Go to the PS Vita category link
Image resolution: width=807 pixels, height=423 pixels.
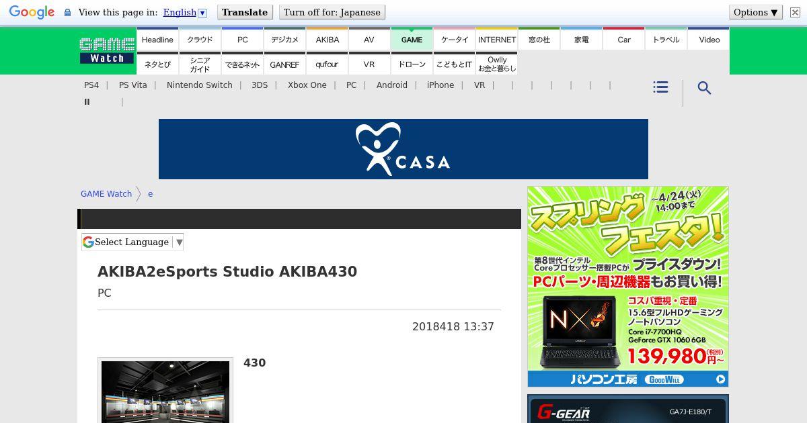point(133,85)
